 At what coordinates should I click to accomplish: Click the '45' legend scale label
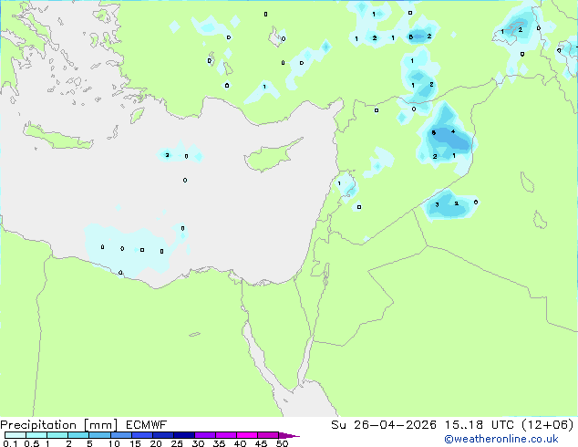pyautogui.click(x=261, y=443)
